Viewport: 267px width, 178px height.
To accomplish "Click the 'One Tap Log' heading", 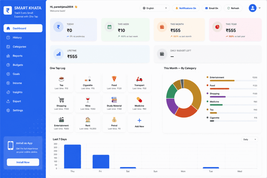I will pos(58,68).
